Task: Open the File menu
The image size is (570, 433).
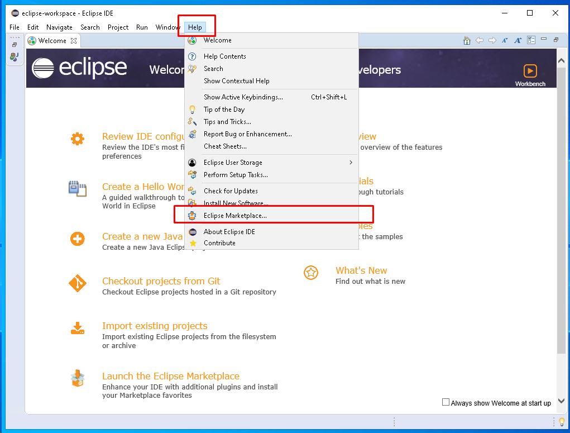Action: 15,27
